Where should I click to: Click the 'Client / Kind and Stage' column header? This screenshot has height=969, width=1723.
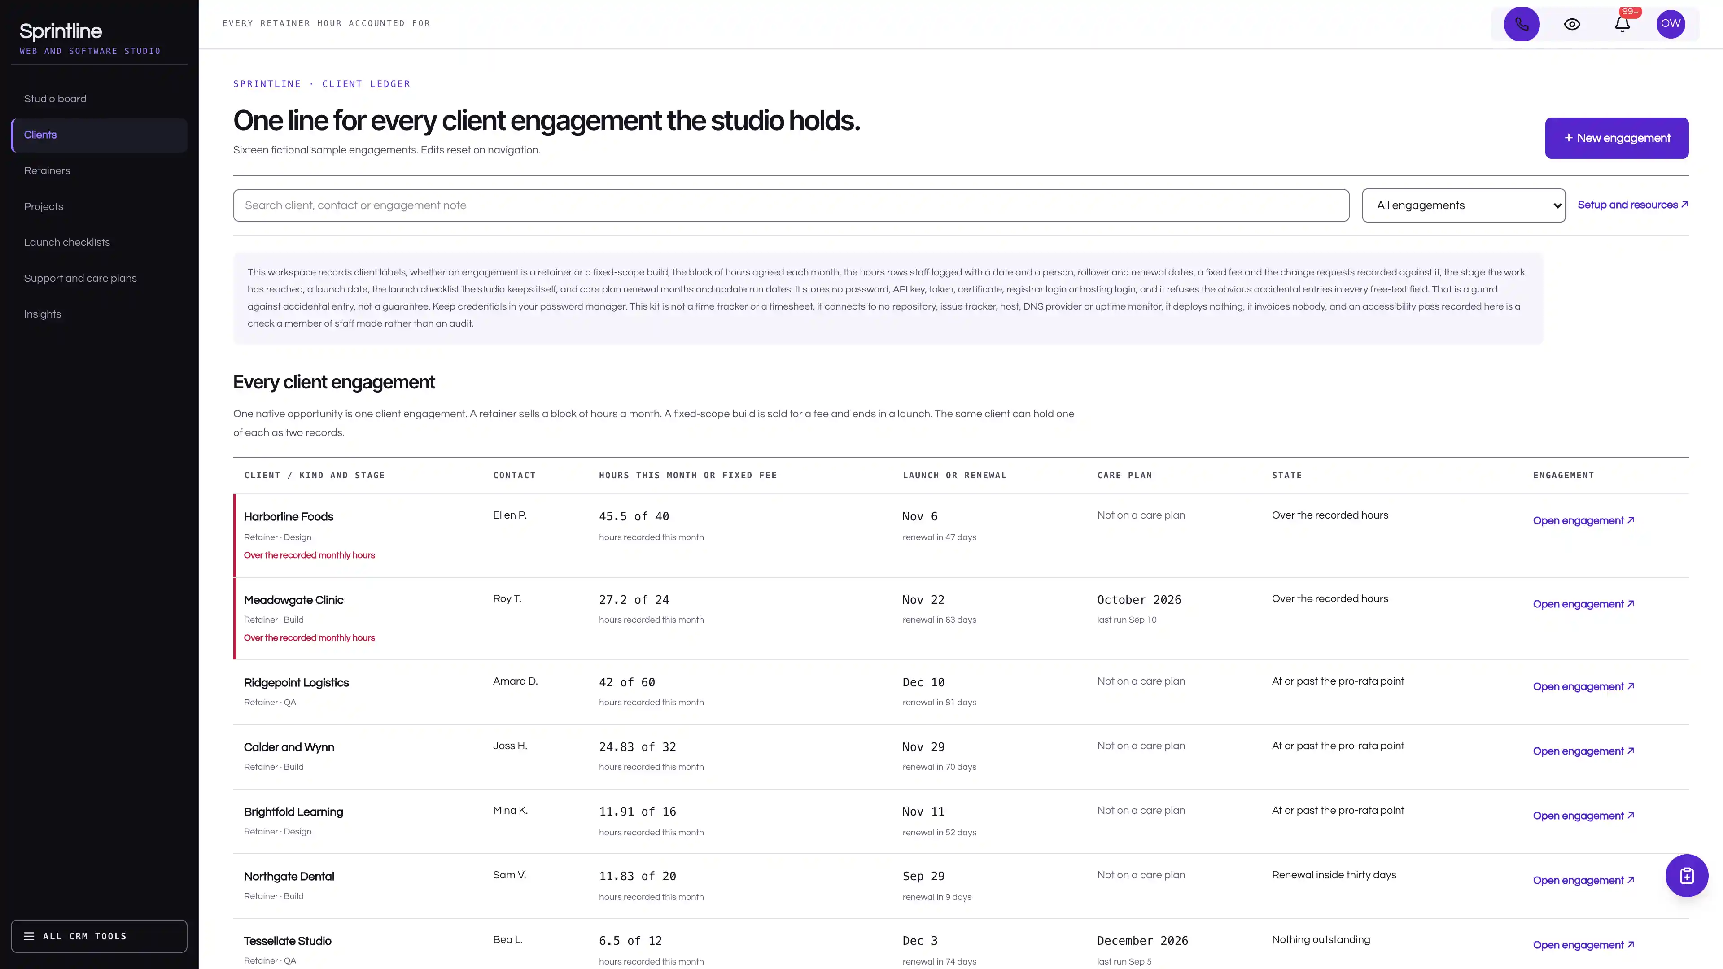pyautogui.click(x=315, y=476)
